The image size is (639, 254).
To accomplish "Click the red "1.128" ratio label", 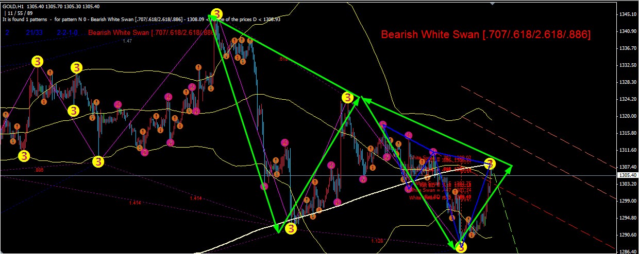I will coord(377,241).
